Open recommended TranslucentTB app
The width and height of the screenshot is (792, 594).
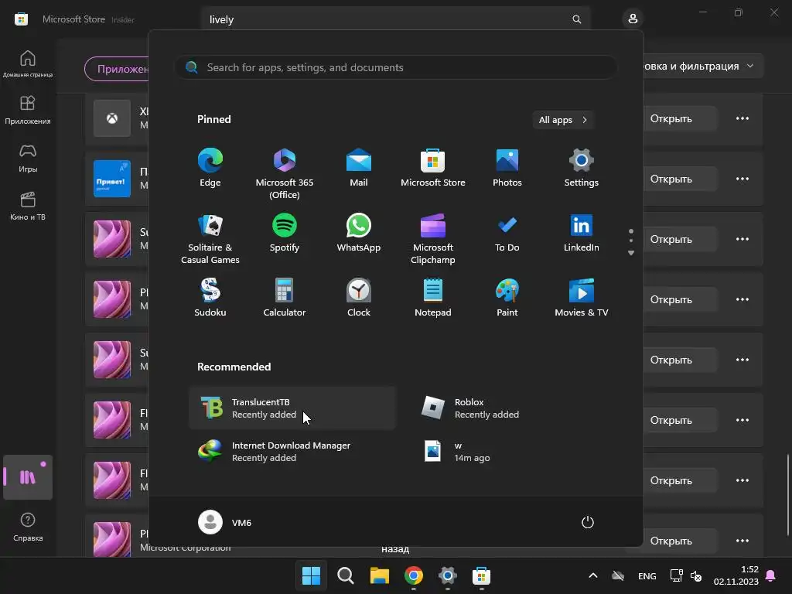click(x=292, y=408)
